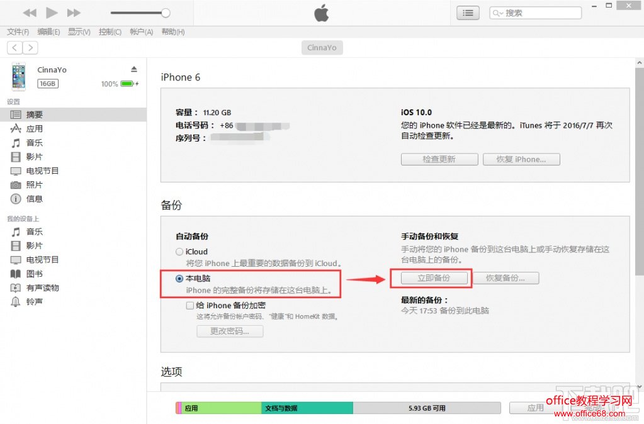Click the teal 文档与数据 storage segment
Screen dimensions: 644x424
click(x=307, y=408)
